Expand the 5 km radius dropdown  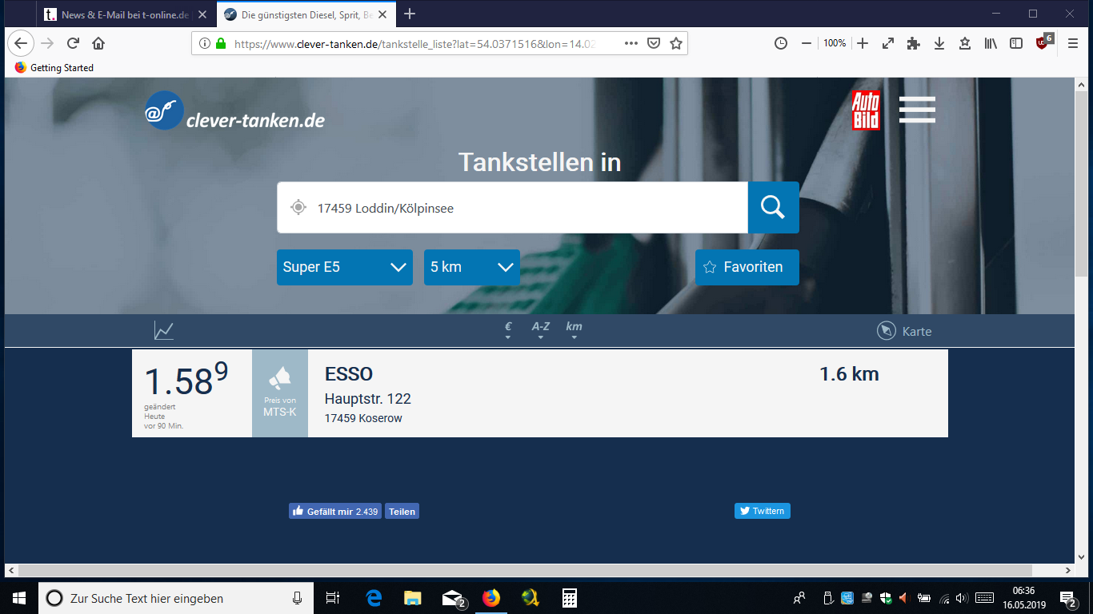471,267
